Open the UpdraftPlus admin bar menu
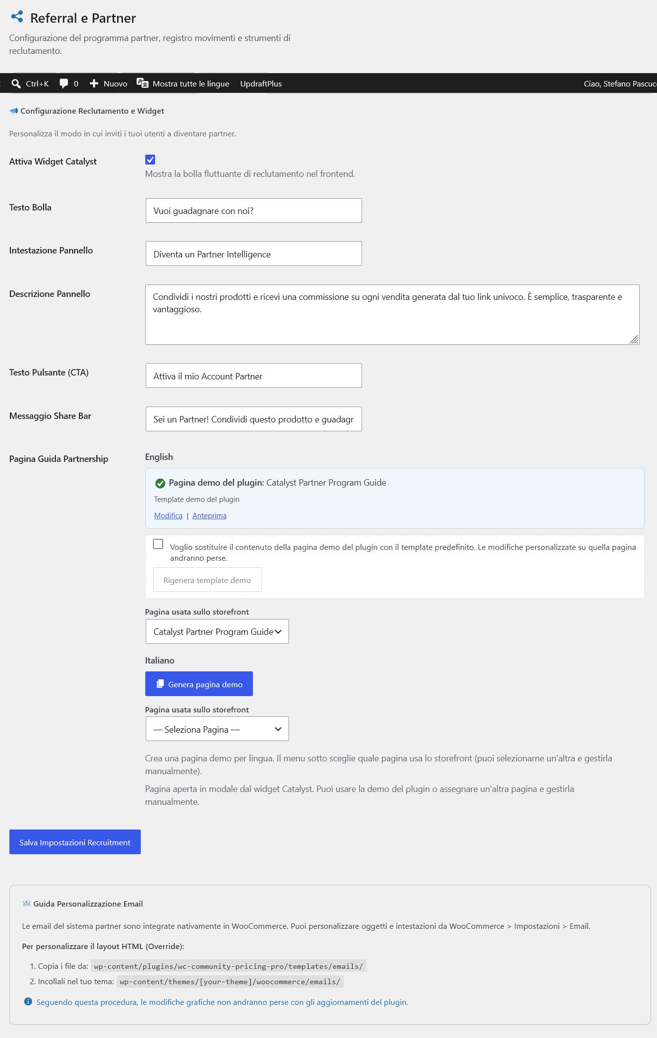 (x=261, y=83)
